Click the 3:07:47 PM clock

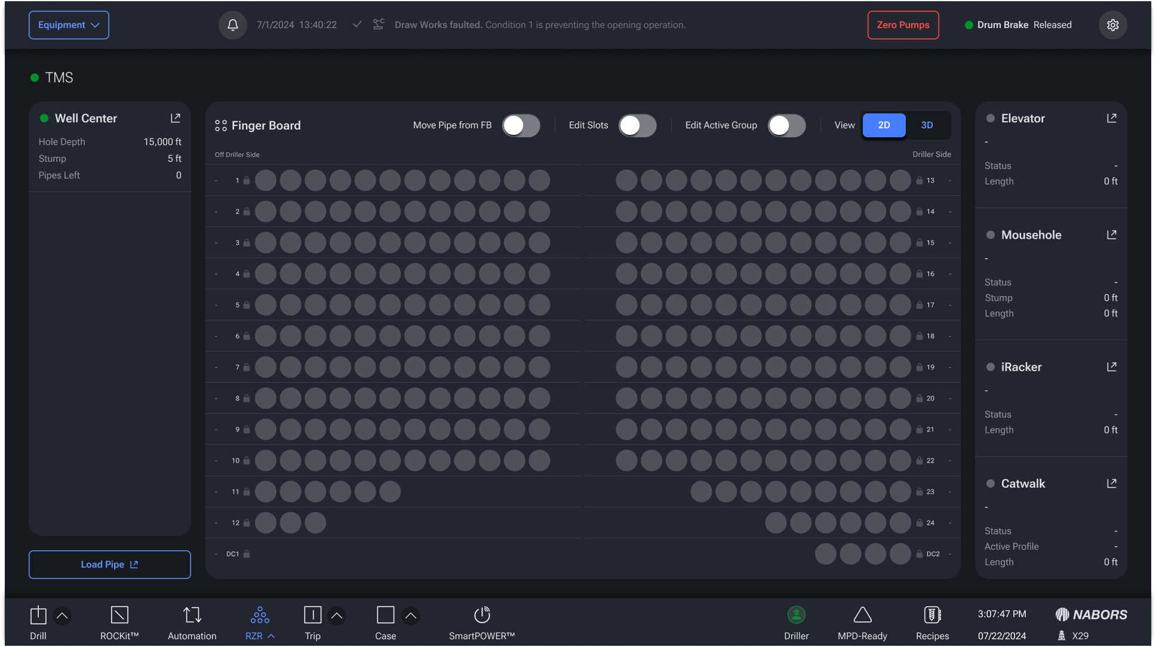pos(1002,614)
